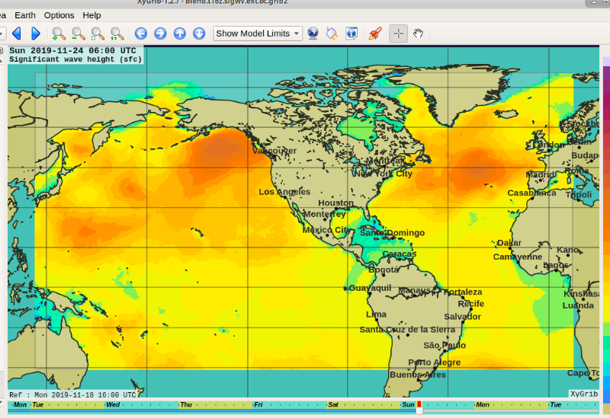Viewport: 610px width, 418px height.
Task: Click the globe download icon
Action: pyautogui.click(x=313, y=34)
